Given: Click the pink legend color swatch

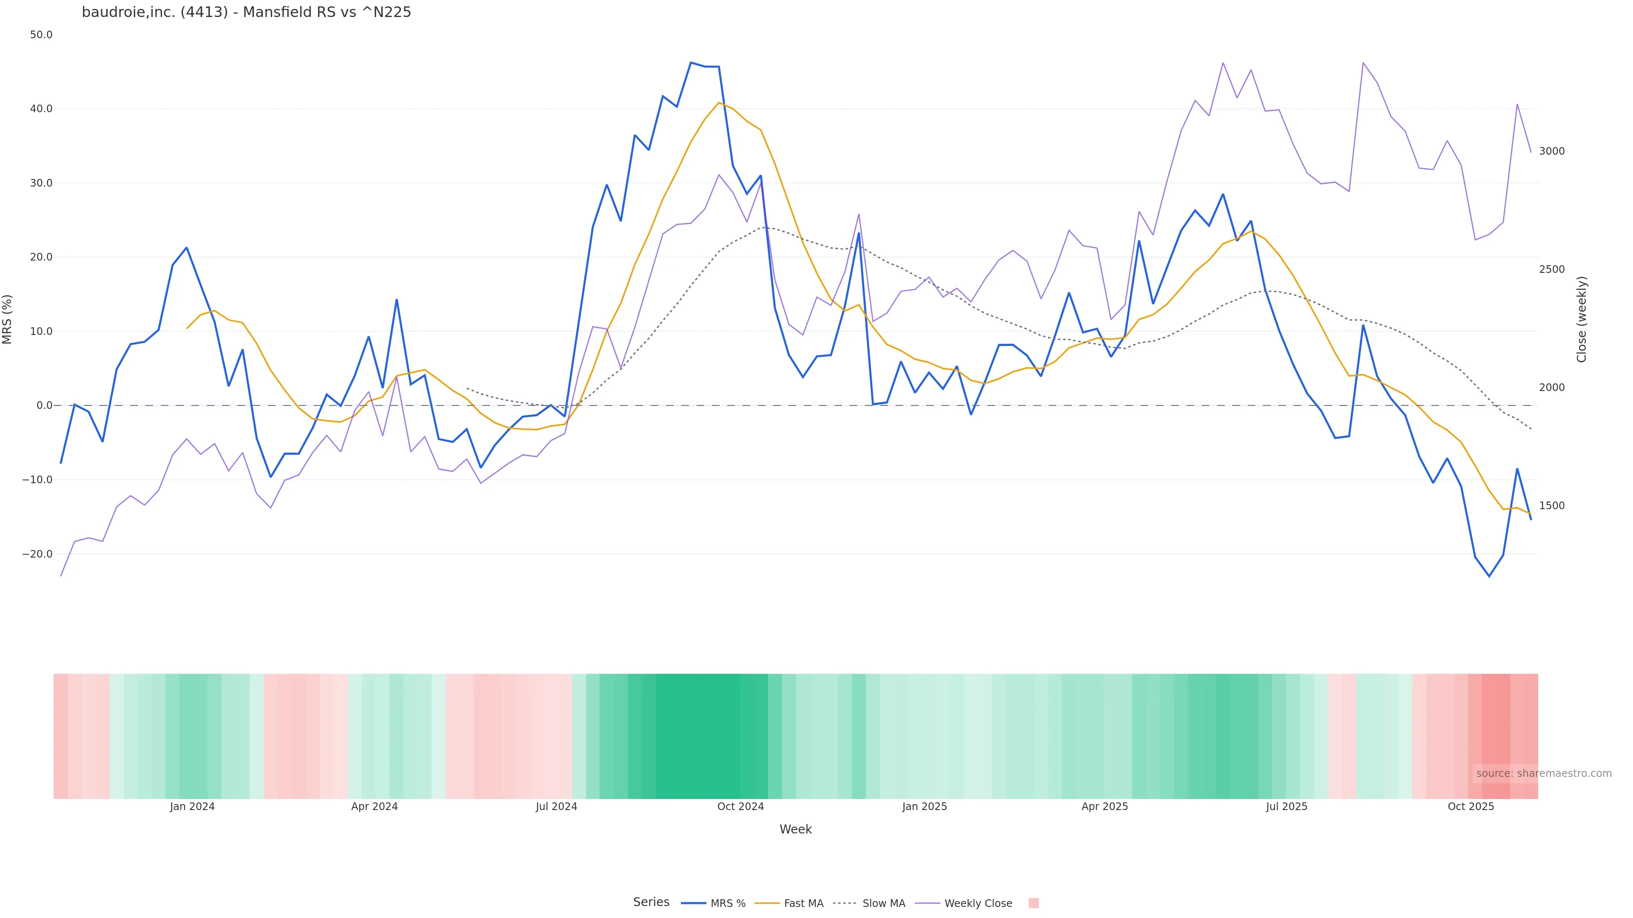Looking at the screenshot, I should pyautogui.click(x=1033, y=903).
